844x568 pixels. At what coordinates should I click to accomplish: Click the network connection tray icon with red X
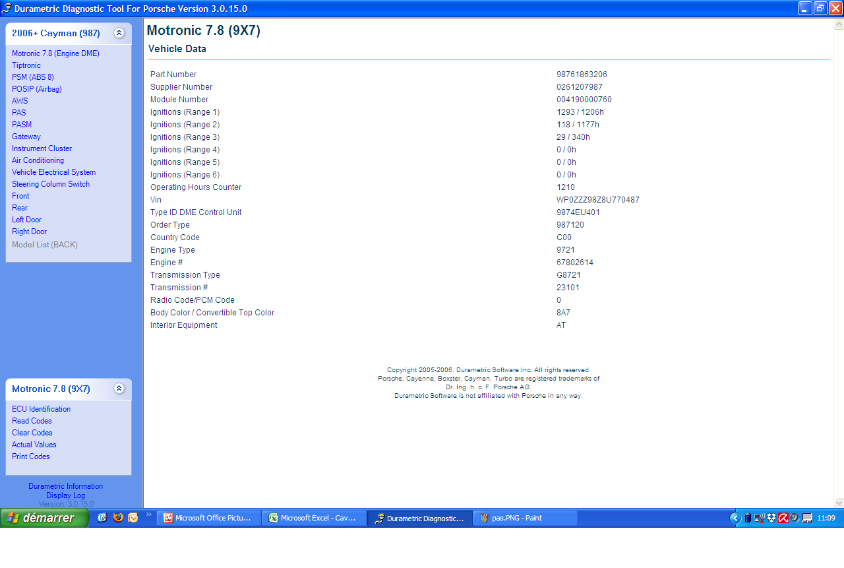(760, 518)
